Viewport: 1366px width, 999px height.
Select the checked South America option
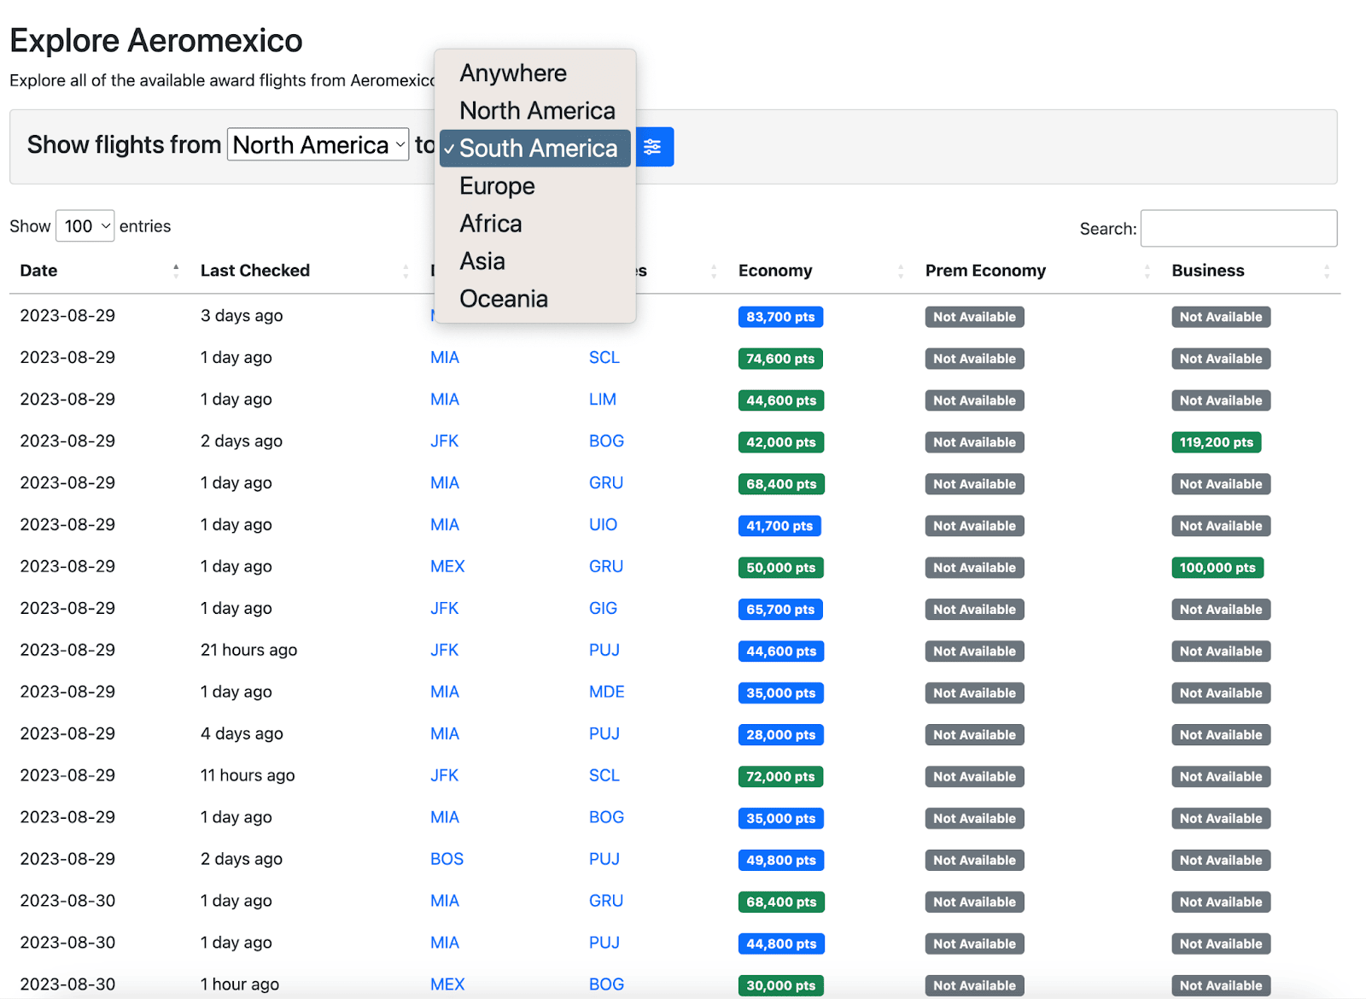coord(535,149)
